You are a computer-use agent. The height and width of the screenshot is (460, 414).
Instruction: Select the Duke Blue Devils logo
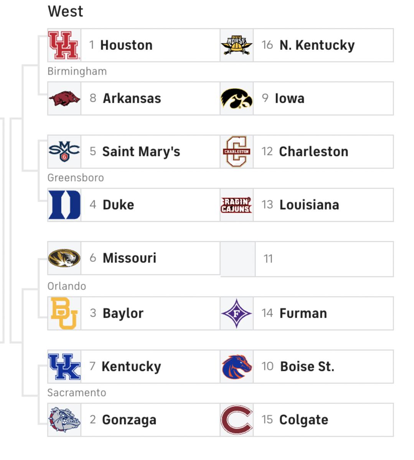pyautogui.click(x=64, y=205)
